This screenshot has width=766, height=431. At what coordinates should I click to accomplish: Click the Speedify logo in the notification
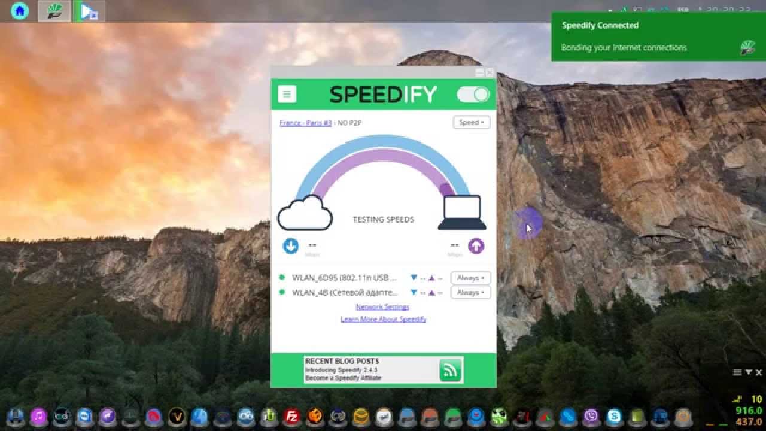pyautogui.click(x=747, y=47)
